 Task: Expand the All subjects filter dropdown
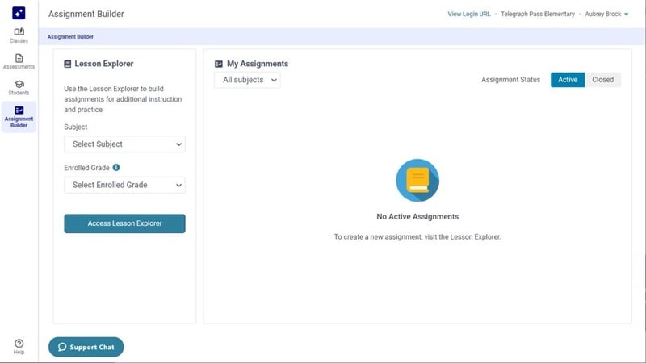click(247, 80)
